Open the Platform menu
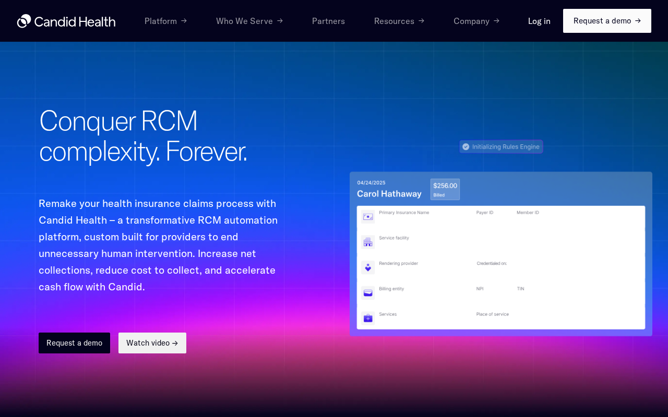Image resolution: width=668 pixels, height=417 pixels. 165,21
